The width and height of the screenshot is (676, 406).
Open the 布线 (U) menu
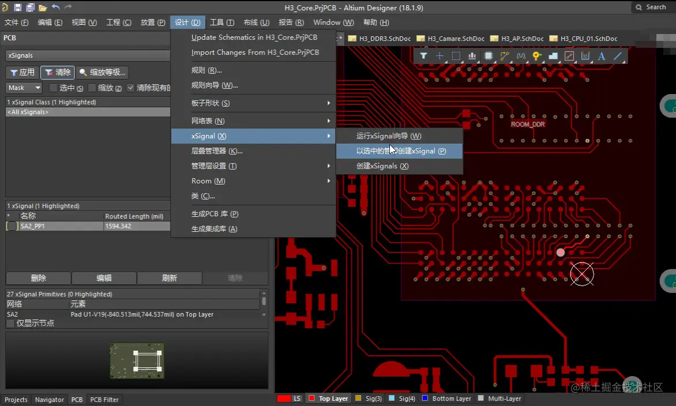(257, 22)
